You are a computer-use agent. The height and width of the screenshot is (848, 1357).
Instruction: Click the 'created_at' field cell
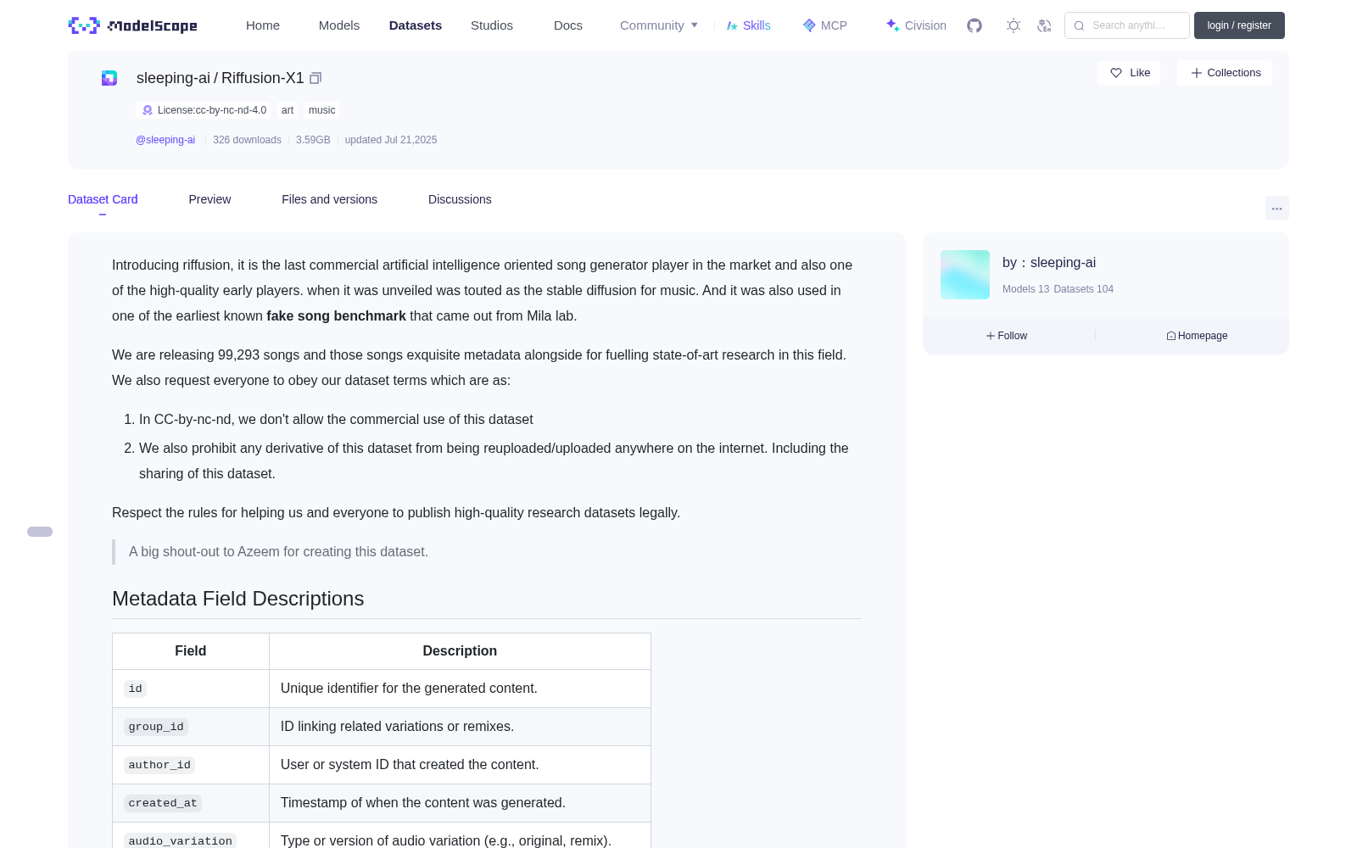point(191,803)
